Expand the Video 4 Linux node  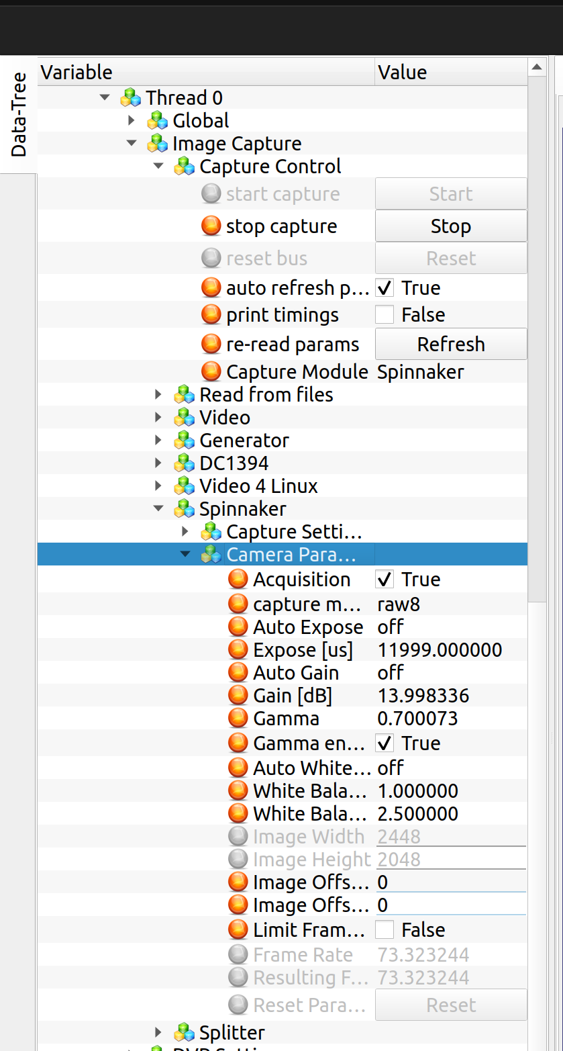[158, 486]
